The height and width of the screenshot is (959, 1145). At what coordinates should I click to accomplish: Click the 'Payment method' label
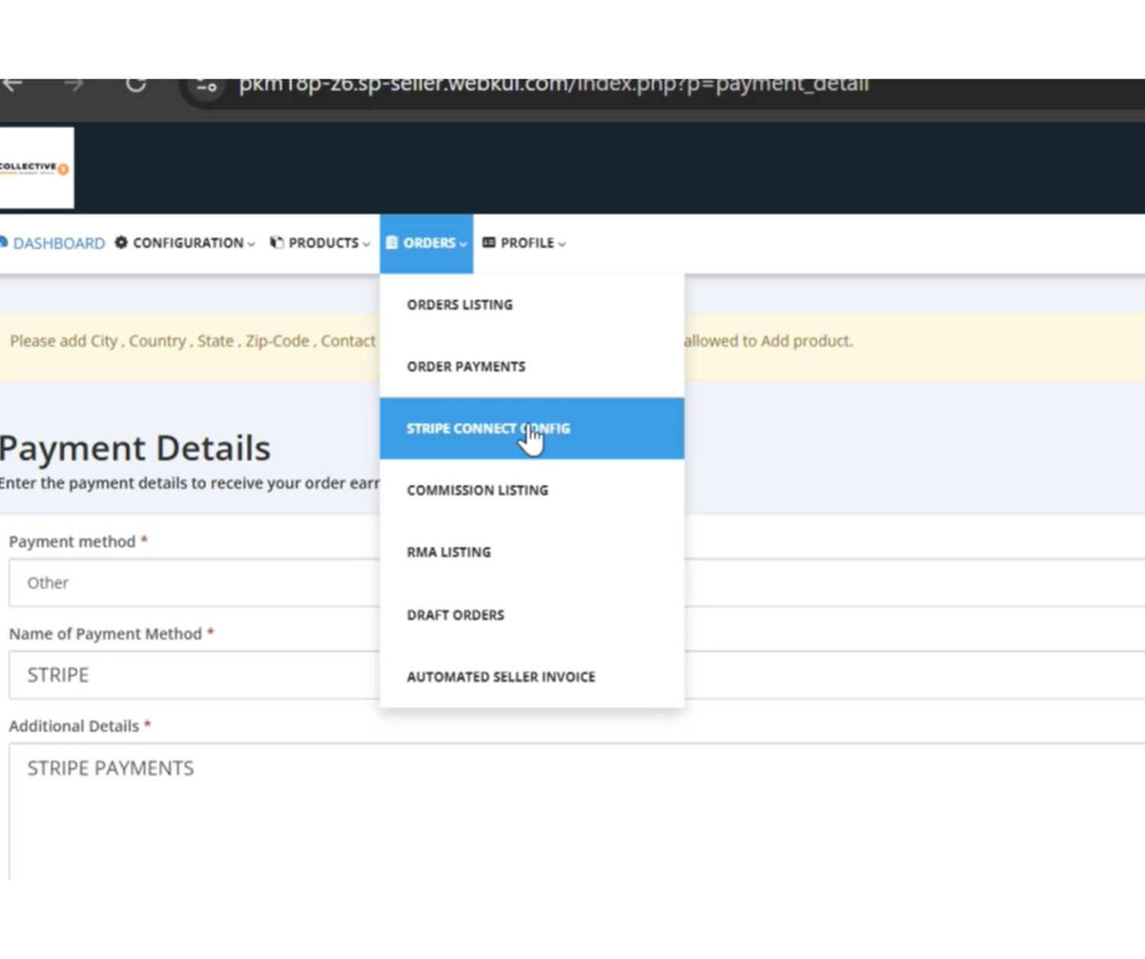[x=73, y=542]
